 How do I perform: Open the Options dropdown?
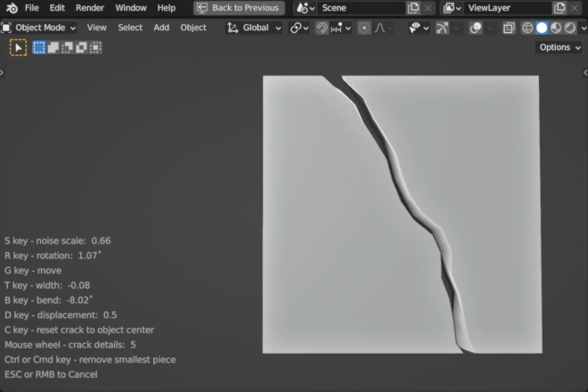[559, 47]
